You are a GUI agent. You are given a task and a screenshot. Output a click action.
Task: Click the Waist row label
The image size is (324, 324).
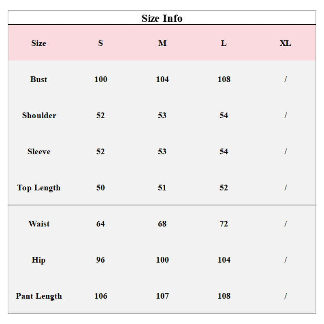point(39,224)
